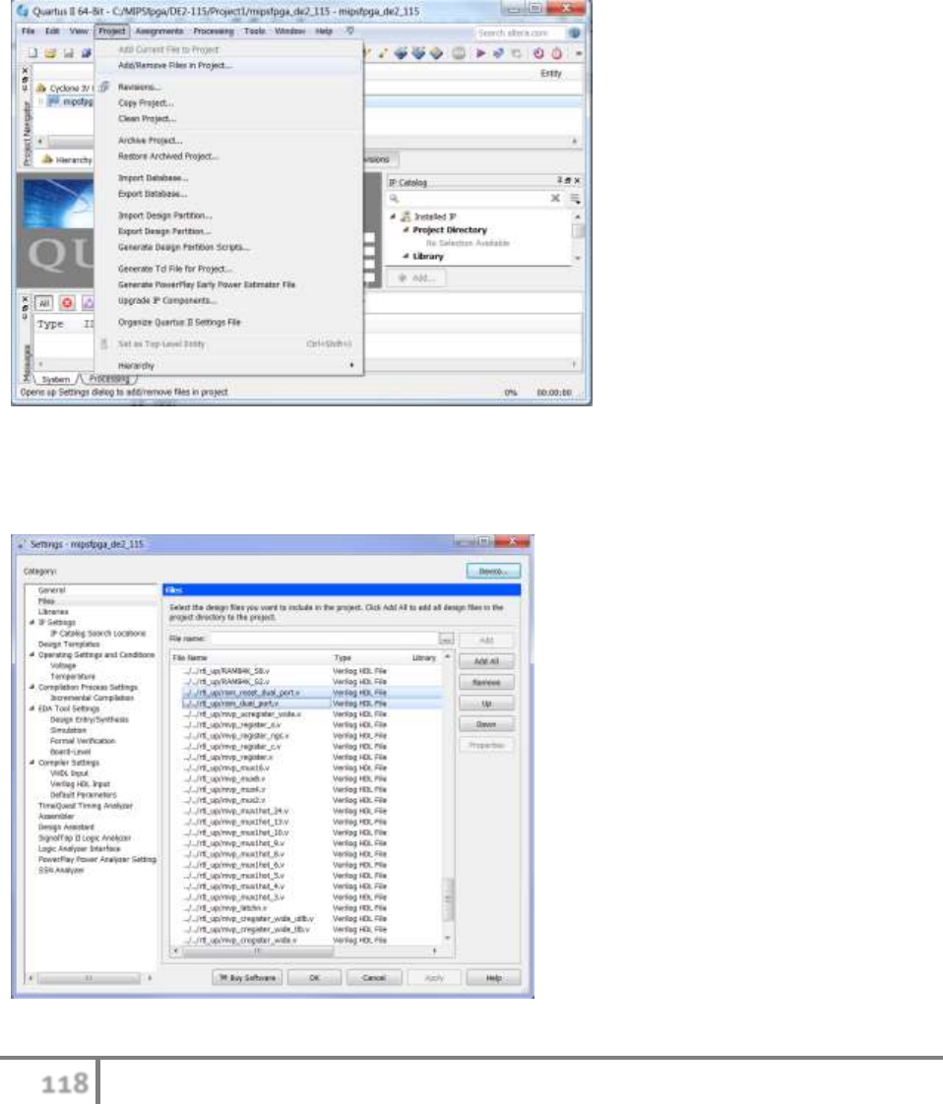This screenshot has width=943, height=1104.
Task: Clear the IP Catalog search with X icon
Action: (x=555, y=198)
